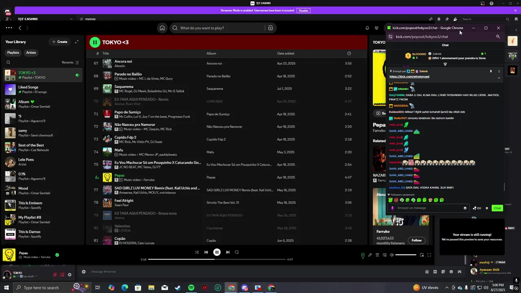
Task: Sort tracks by duration clock icon
Action: tap(349, 53)
